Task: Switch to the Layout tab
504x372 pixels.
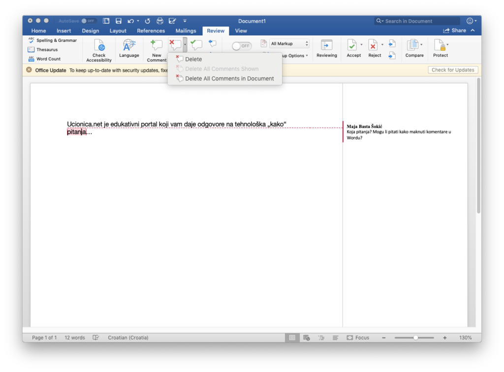Action: (x=118, y=31)
